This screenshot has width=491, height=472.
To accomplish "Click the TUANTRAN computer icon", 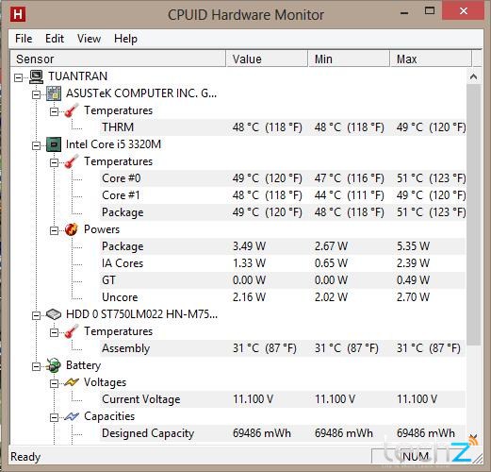I will point(36,76).
